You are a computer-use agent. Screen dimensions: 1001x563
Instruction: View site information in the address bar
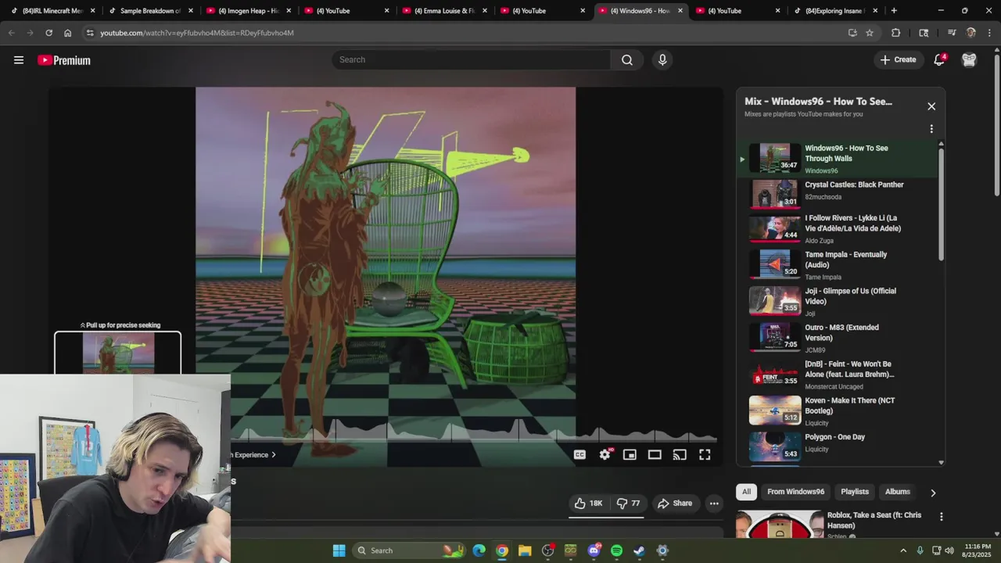pos(90,33)
